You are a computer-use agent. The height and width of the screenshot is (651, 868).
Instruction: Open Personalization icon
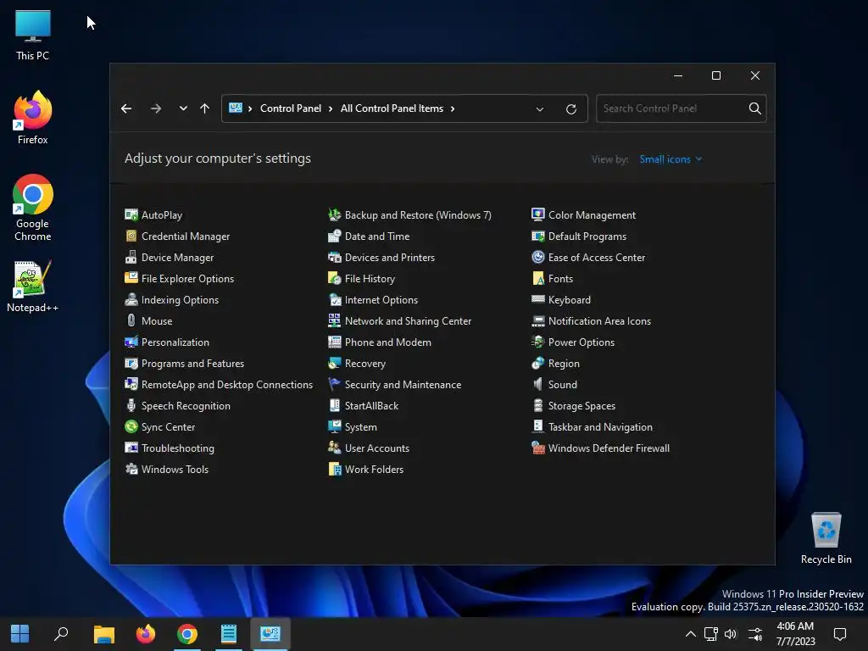131,342
